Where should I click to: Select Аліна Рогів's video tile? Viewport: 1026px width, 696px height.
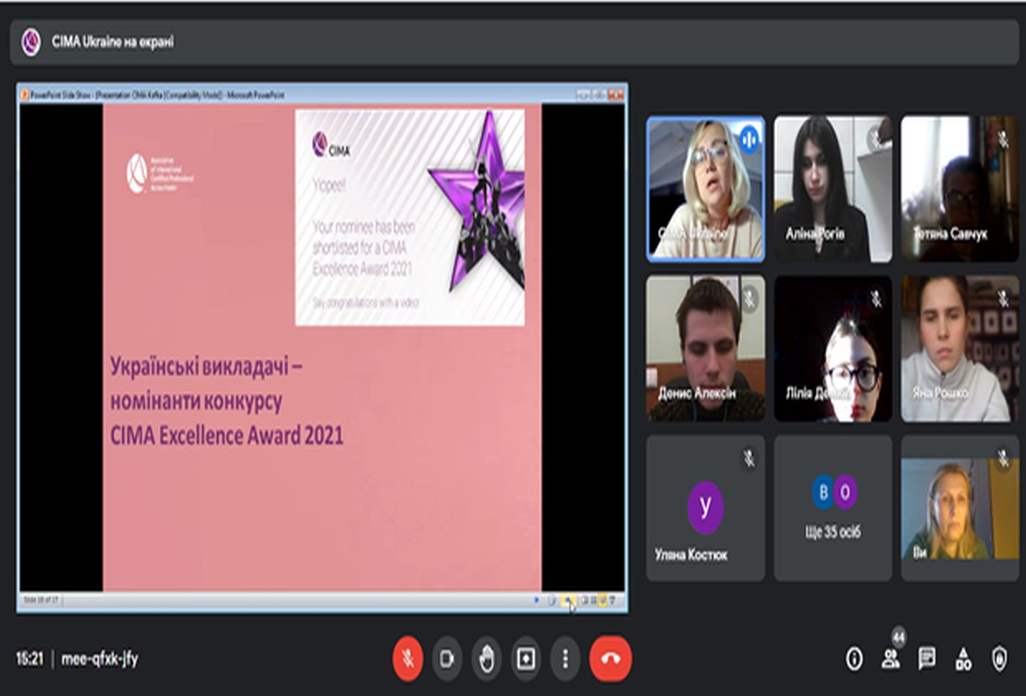click(x=833, y=189)
